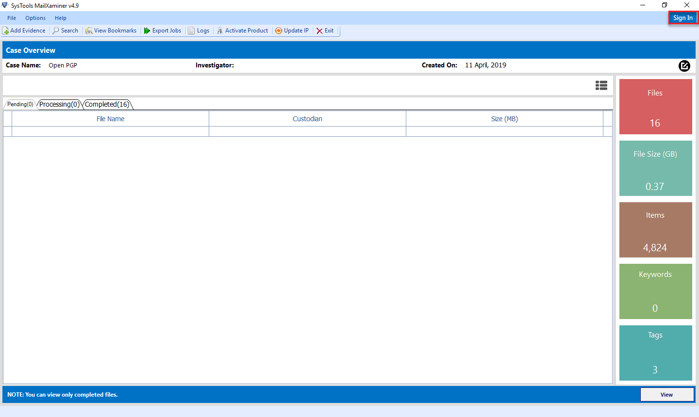Minimize the MailXaminer window
The image size is (699, 417).
click(x=643, y=5)
